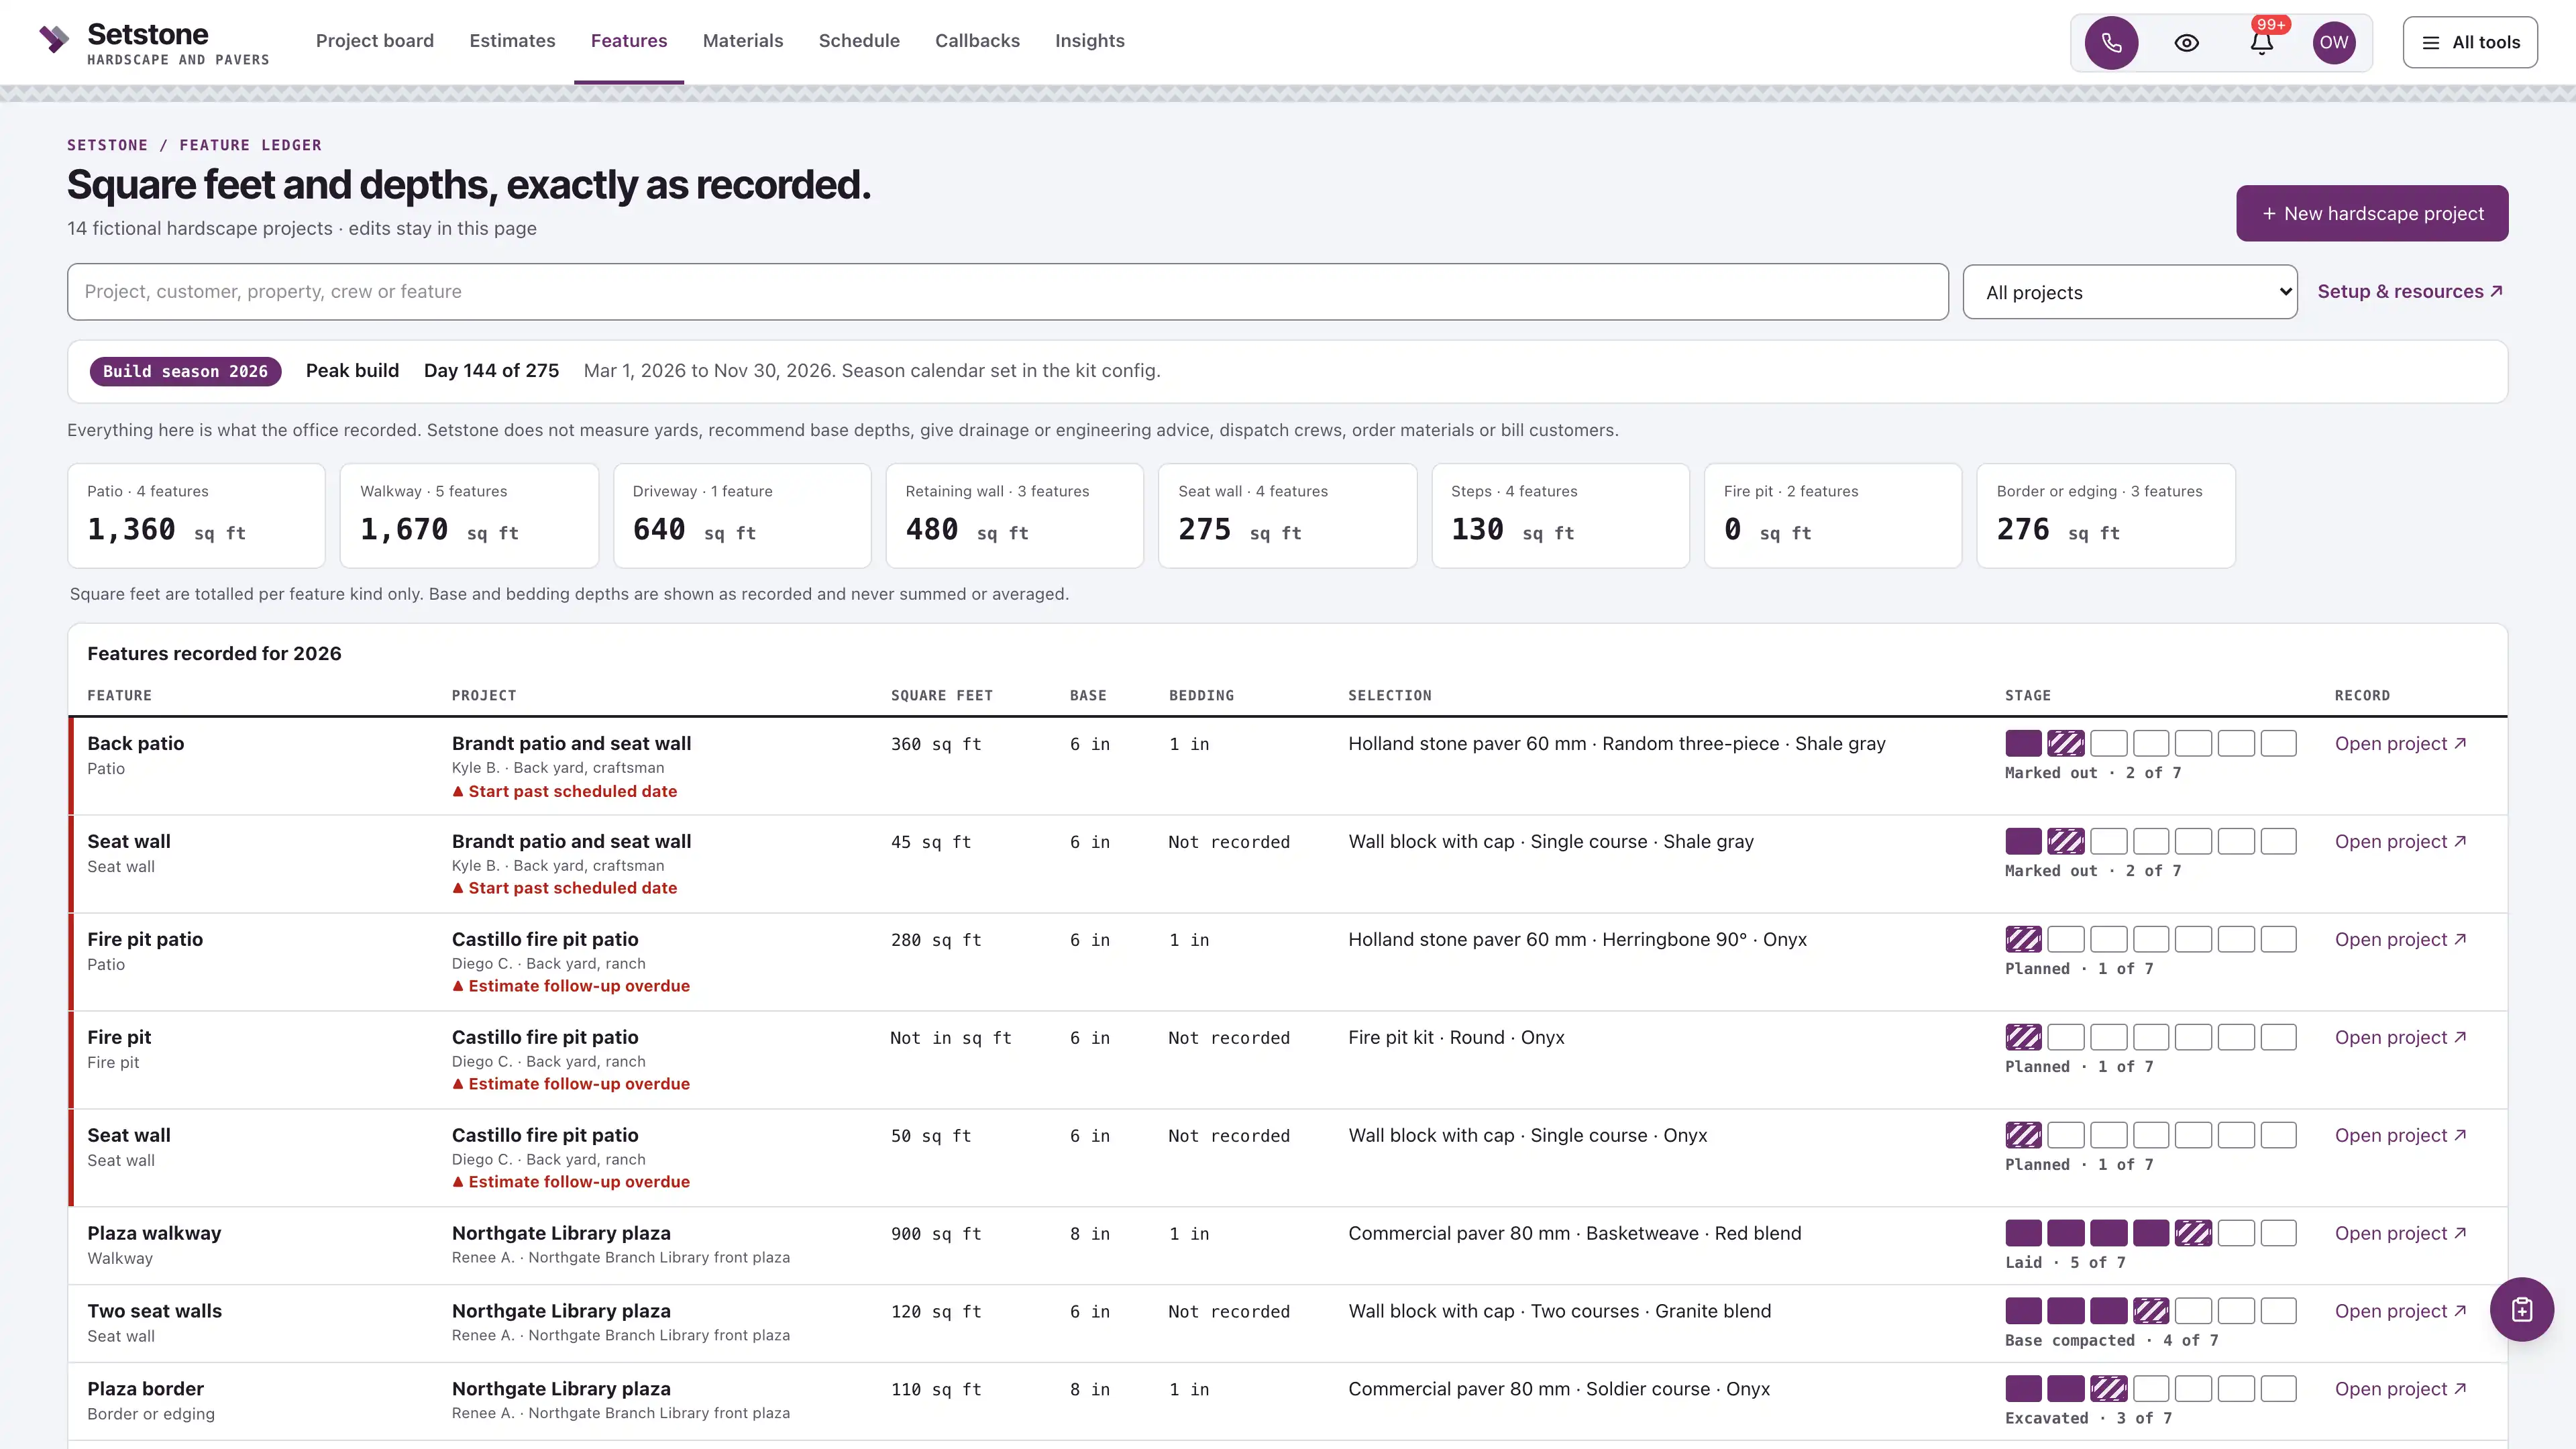Click Plaza walkway's fifth striped stage box
Viewport: 2576px width, 1449px height.
(2193, 1233)
